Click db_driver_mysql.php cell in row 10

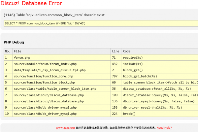point(62,114)
